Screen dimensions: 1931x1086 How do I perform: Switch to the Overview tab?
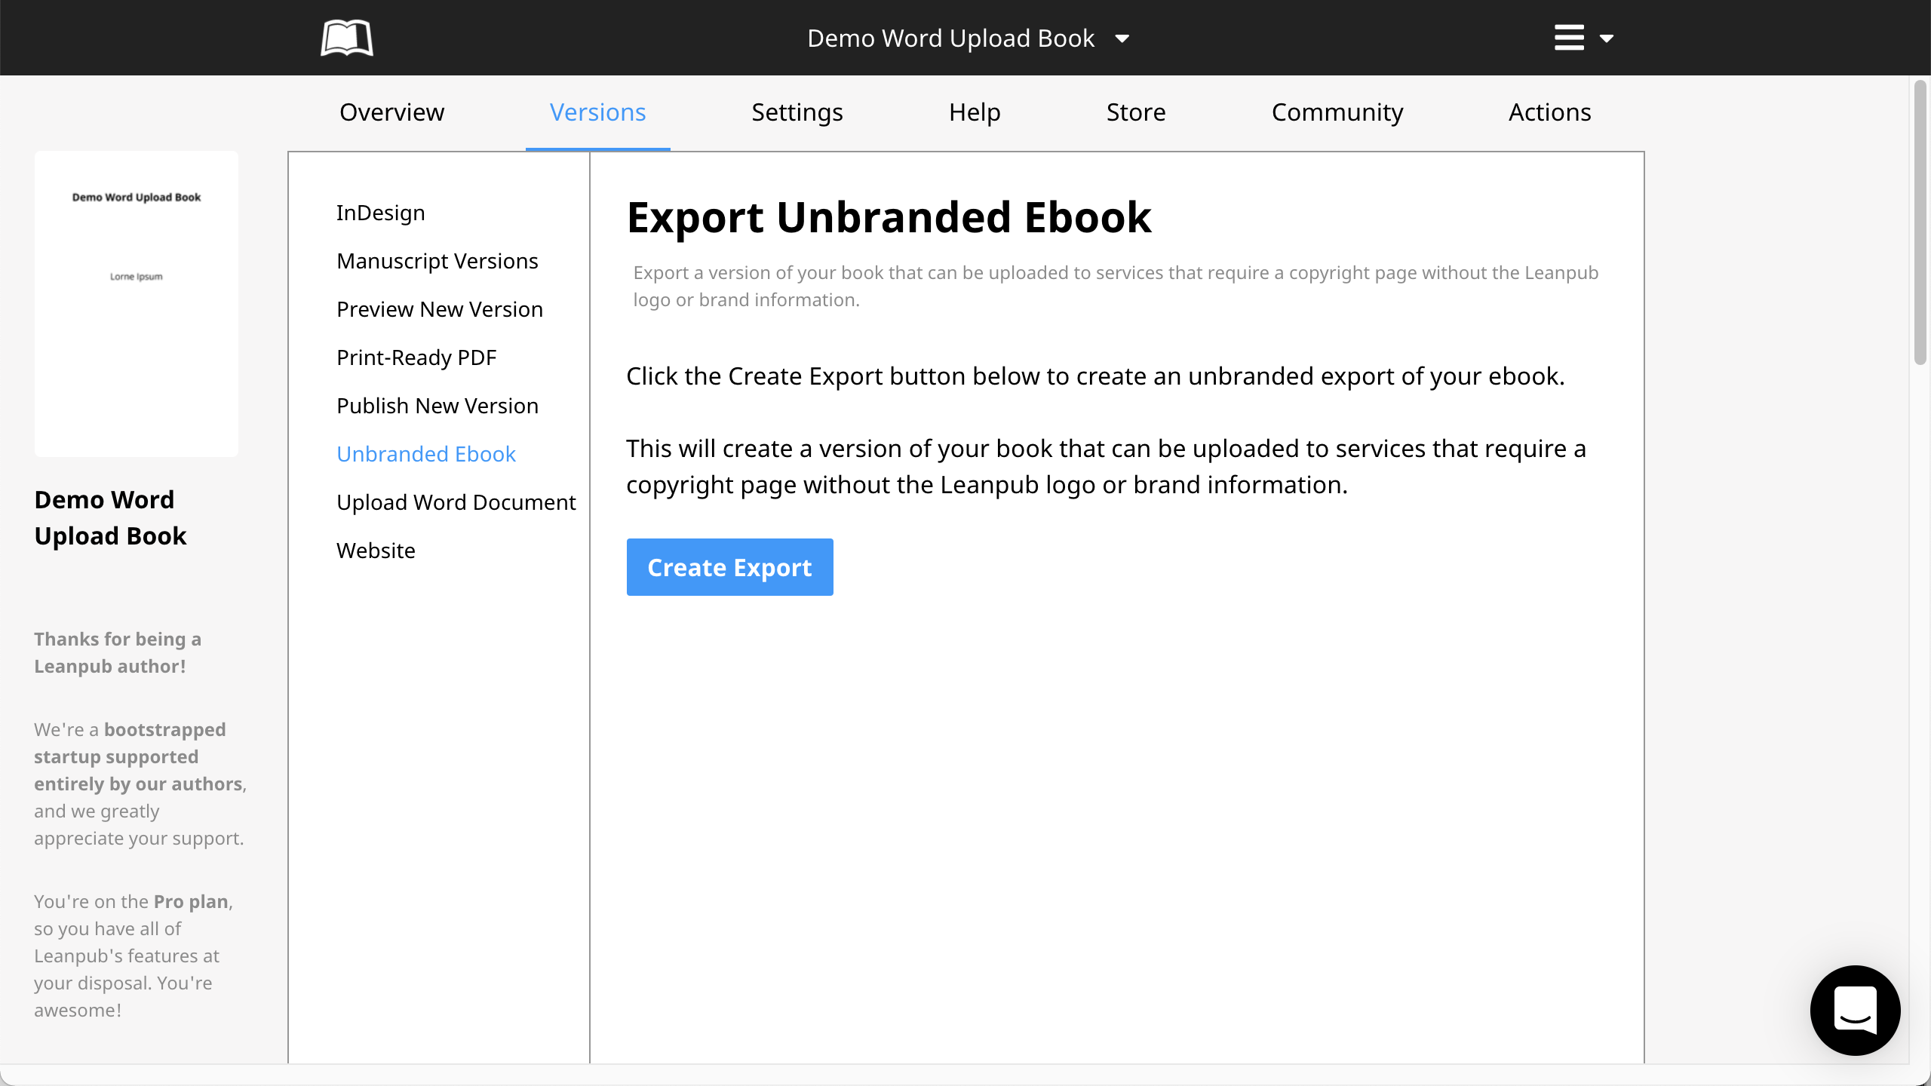(391, 112)
